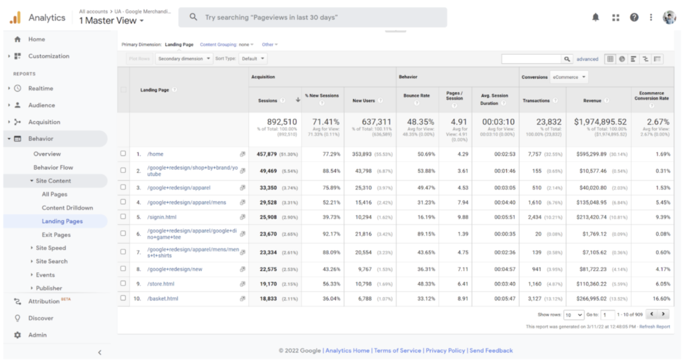Open Google apps grid
685x360 pixels.
(615, 17)
